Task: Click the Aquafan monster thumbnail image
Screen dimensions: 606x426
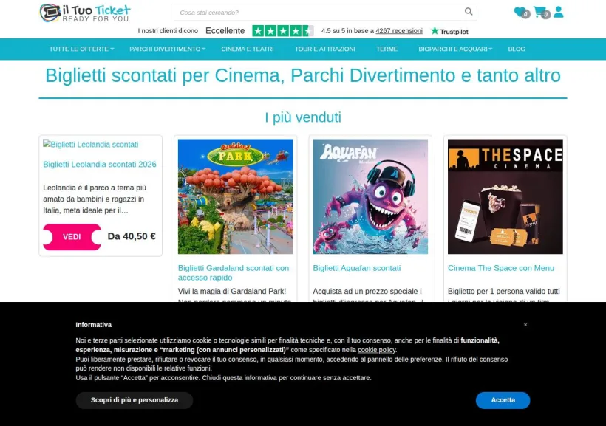Action: [370, 196]
